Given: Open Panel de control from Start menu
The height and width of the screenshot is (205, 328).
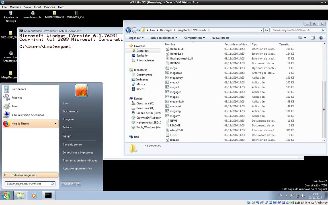Looking at the screenshot, I should pyautogui.click(x=73, y=145).
